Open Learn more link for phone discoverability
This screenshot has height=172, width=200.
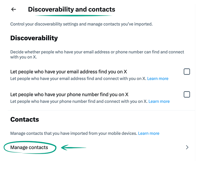(x=159, y=101)
